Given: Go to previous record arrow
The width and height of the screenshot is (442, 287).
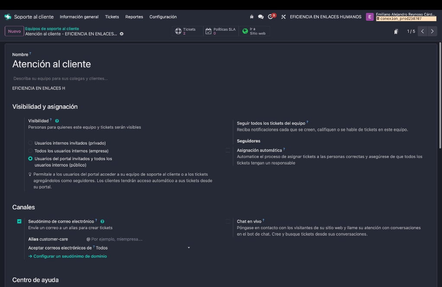Looking at the screenshot, I should pyautogui.click(x=423, y=31).
